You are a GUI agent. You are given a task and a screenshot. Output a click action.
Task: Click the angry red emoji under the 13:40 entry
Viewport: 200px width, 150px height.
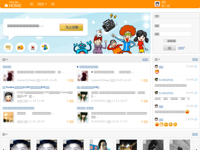pyautogui.click(x=157, y=72)
